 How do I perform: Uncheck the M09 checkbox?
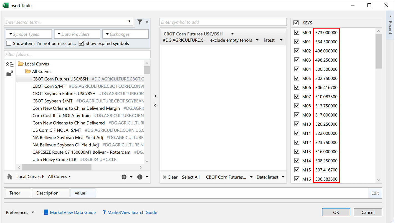(297, 115)
